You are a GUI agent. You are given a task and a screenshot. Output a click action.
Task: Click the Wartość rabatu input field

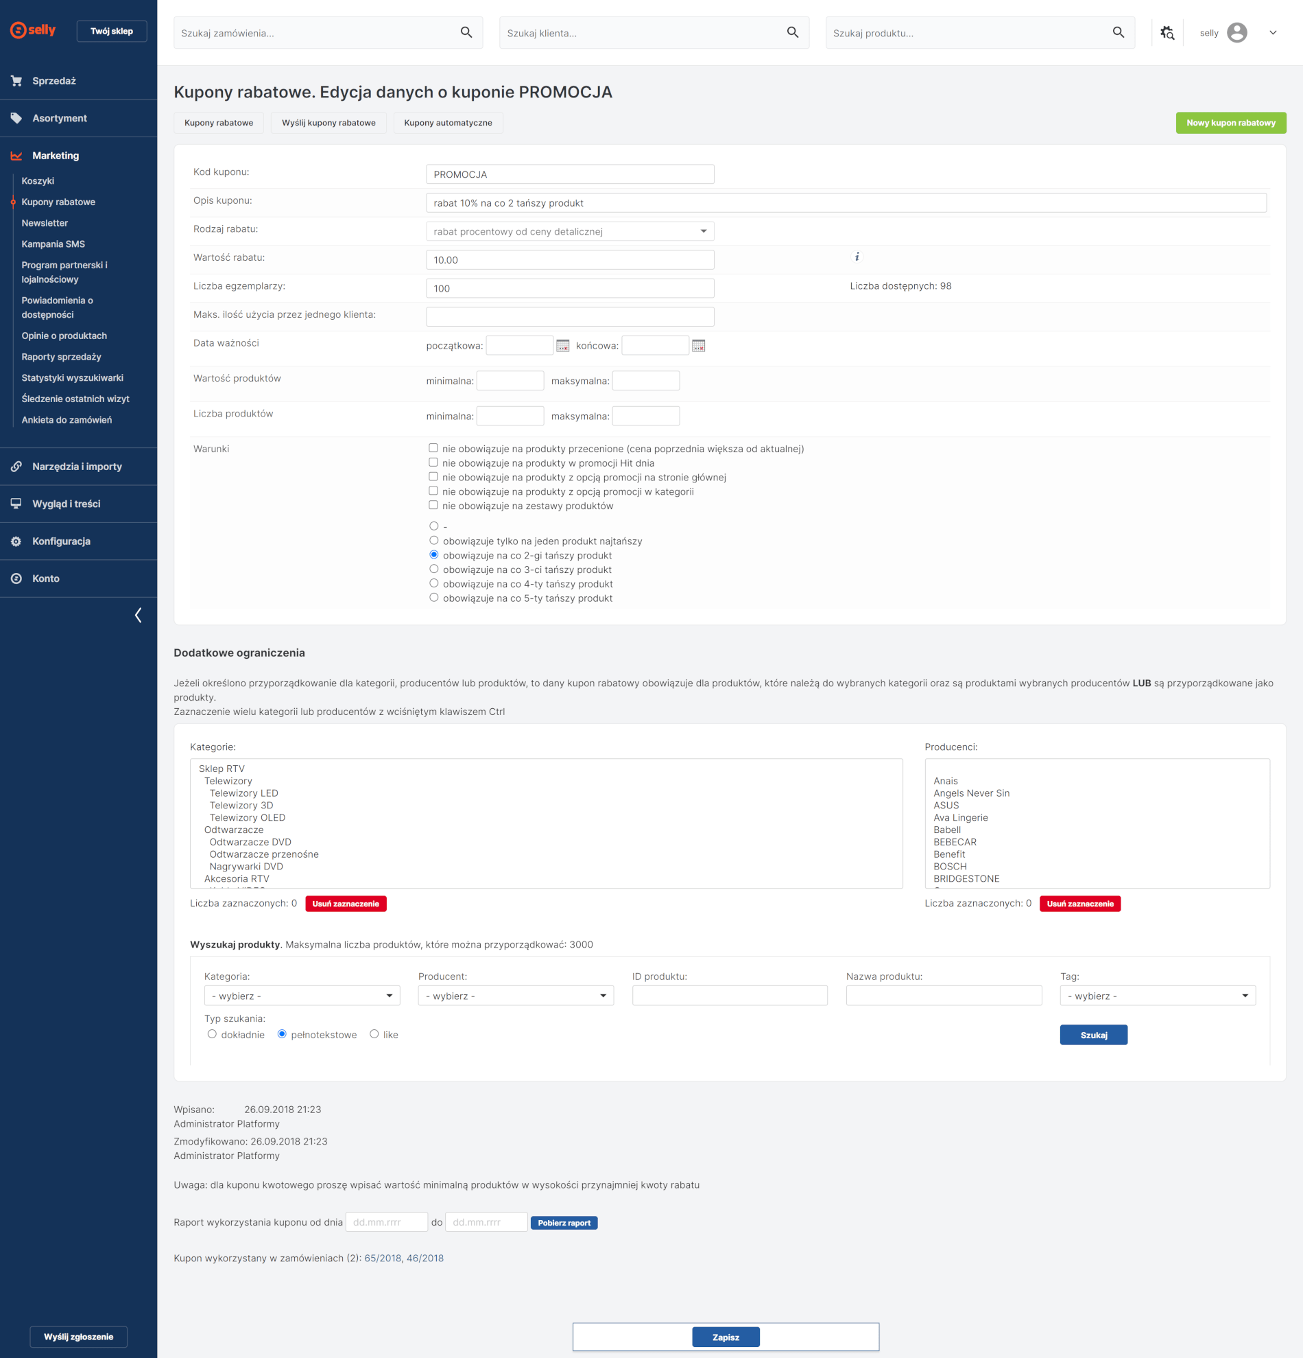569,260
